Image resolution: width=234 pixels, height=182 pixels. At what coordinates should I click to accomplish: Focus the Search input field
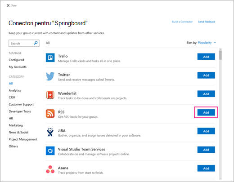(24, 43)
